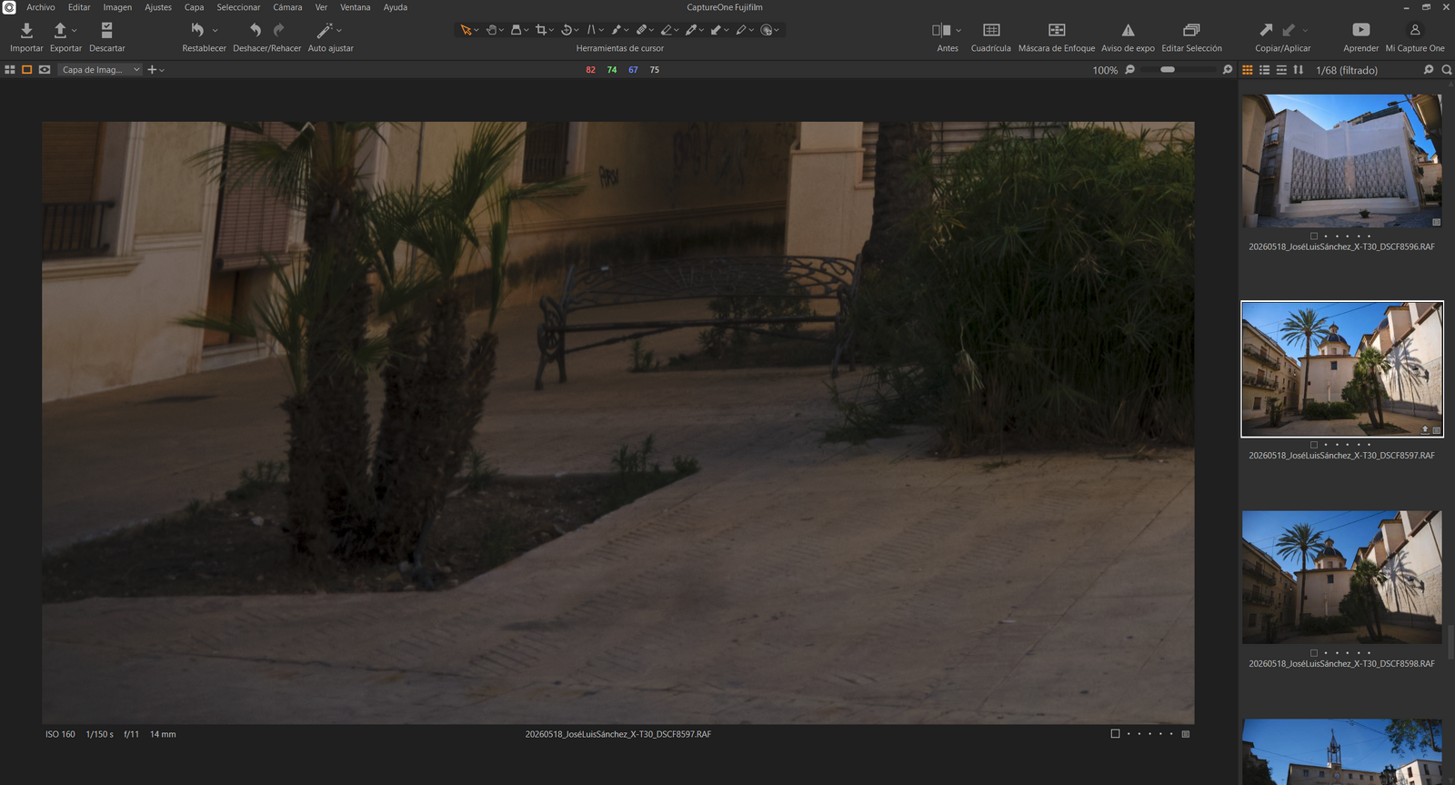Screen dimensions: 1455x785
Task: Toggle Máscara de Enfoque focus mask
Action: [1057, 30]
